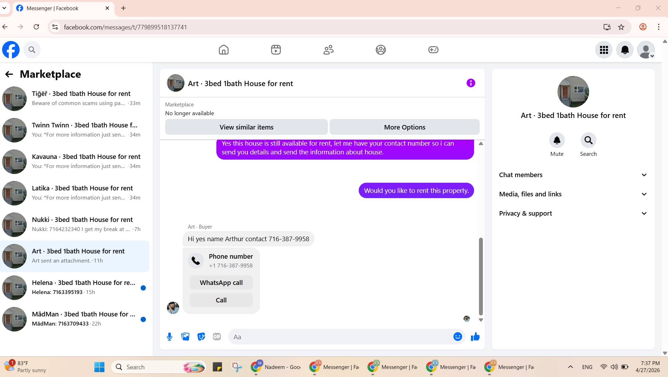
Task: Open Snipping Tool from the taskbar
Action: (237, 367)
